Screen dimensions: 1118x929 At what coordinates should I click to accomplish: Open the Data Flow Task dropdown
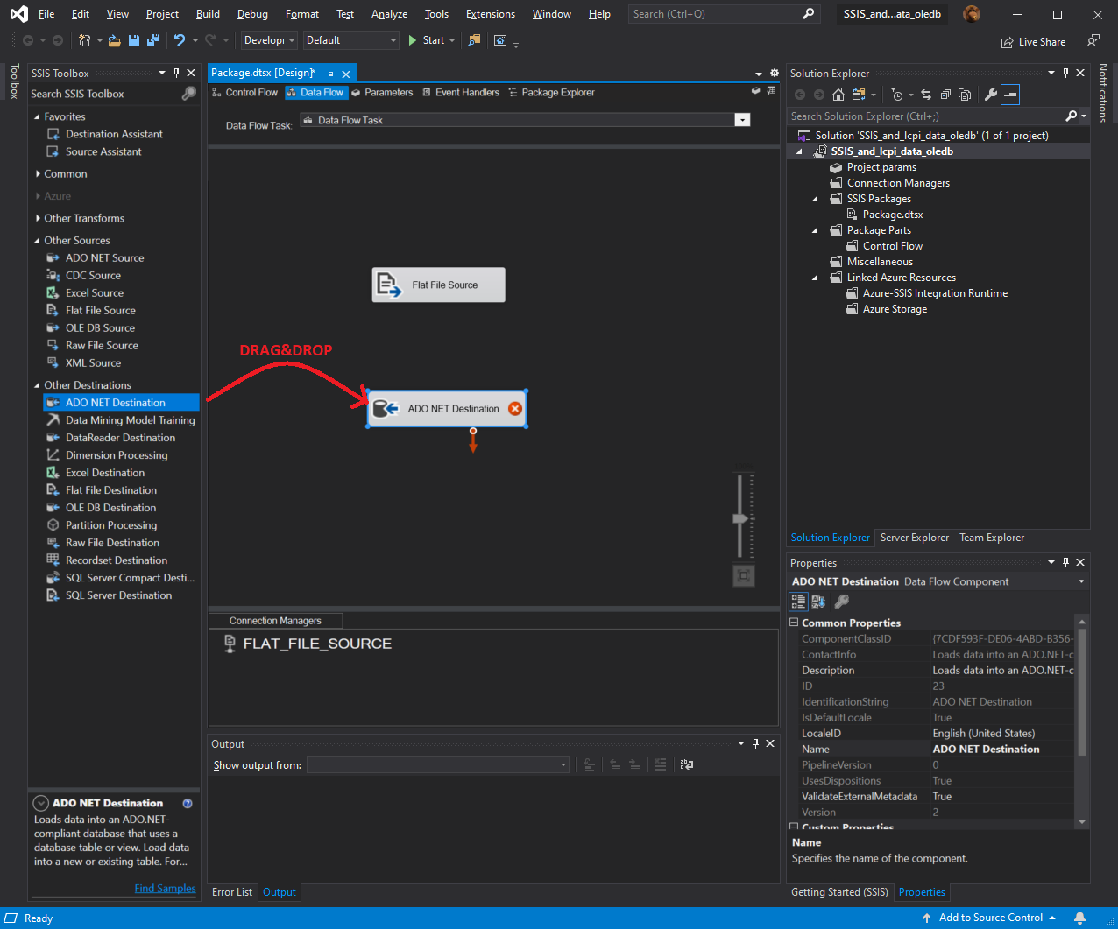[742, 120]
